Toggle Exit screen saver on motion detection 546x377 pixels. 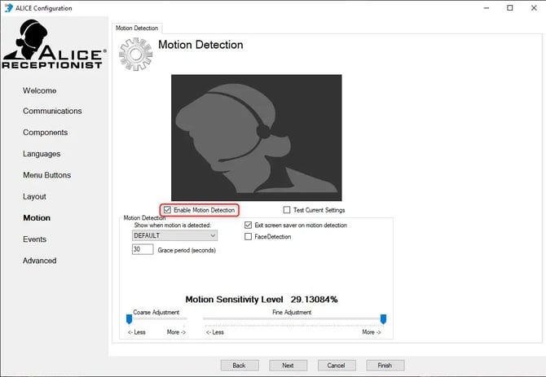pyautogui.click(x=249, y=225)
